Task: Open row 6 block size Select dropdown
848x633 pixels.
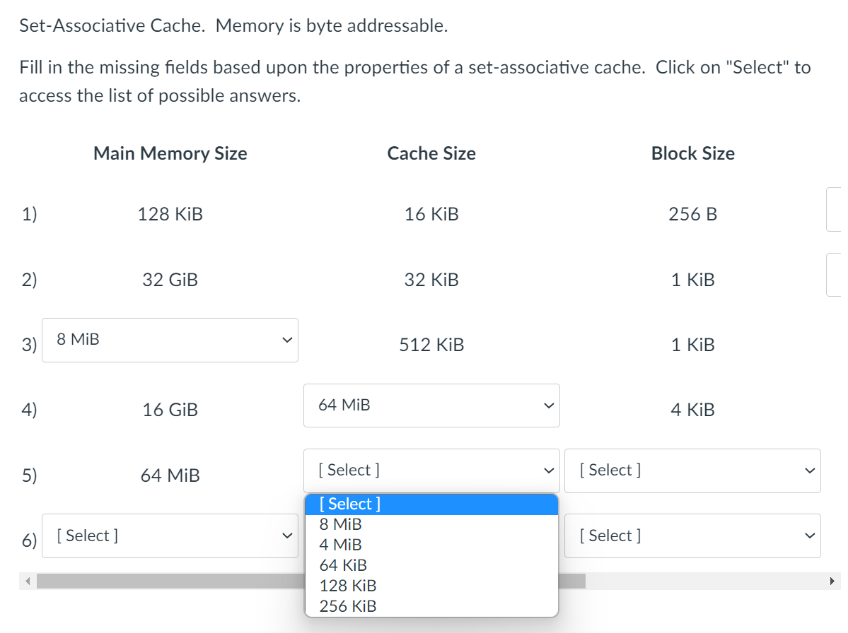Action: [x=693, y=536]
